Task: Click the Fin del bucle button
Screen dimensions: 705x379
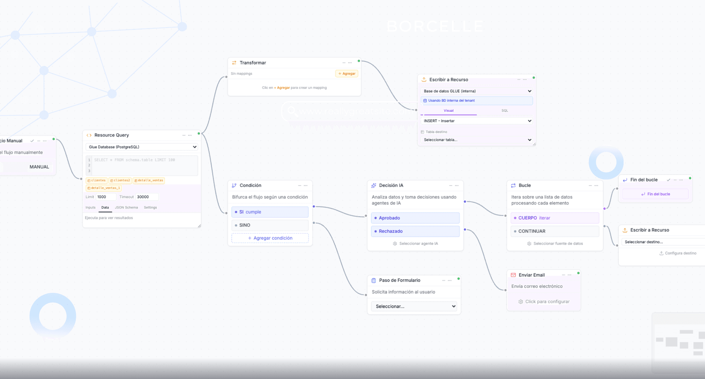Action: point(655,194)
